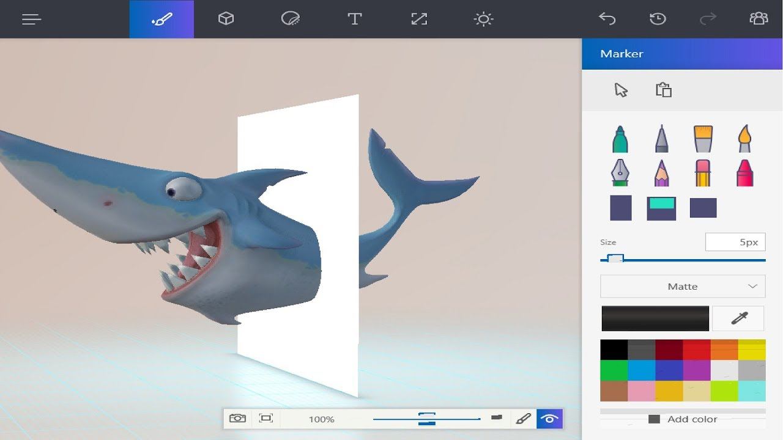Select the Pixel pen nib brush
Viewport: 783px width, 440px height.
(620, 173)
